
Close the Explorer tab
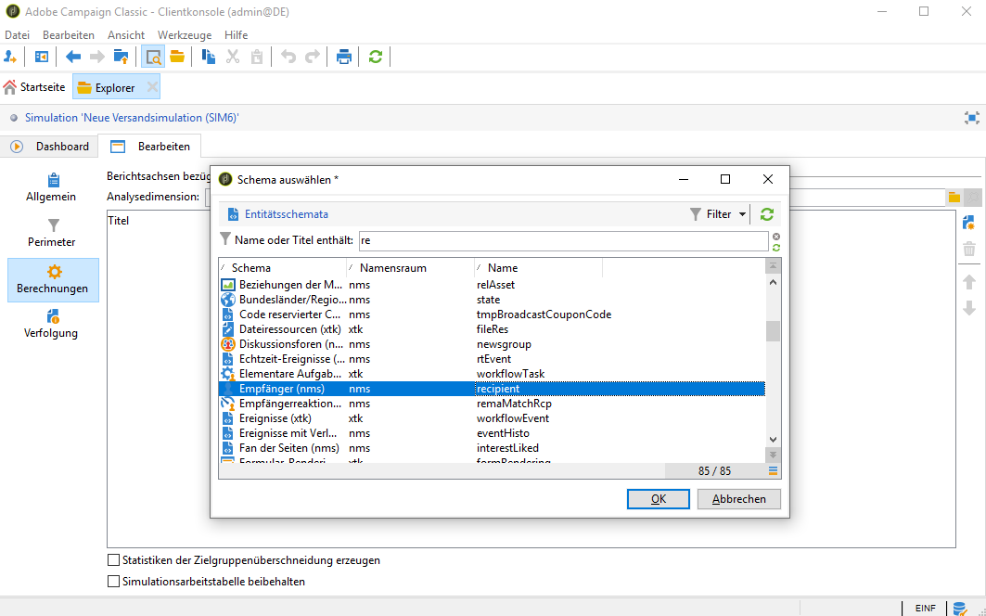[152, 87]
